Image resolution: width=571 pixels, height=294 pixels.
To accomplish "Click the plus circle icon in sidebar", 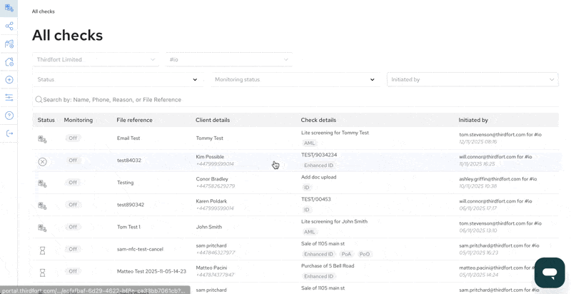I will 9,80.
